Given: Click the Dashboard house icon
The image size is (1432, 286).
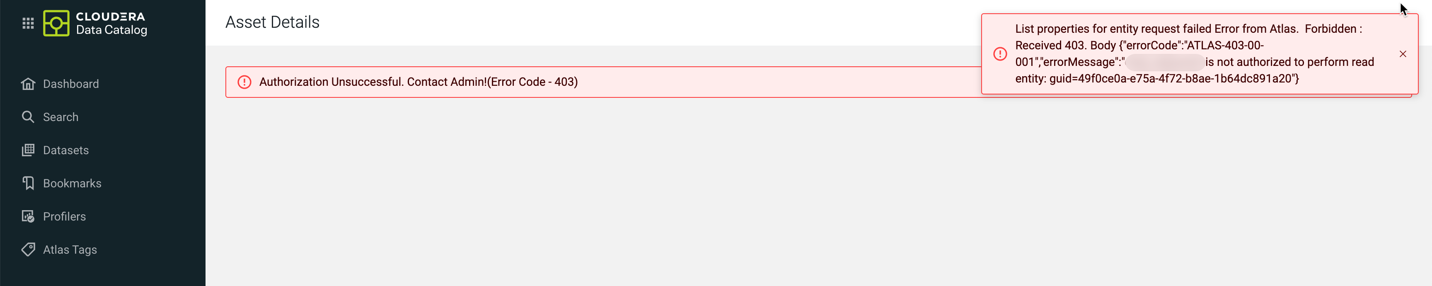Looking at the screenshot, I should [x=28, y=84].
